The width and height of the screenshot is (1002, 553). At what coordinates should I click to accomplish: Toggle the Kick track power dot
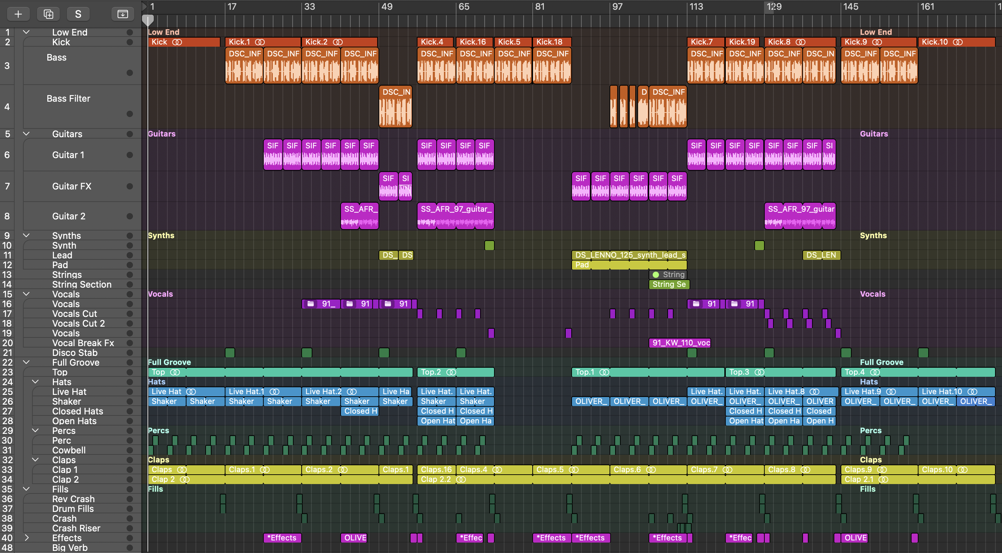(130, 42)
